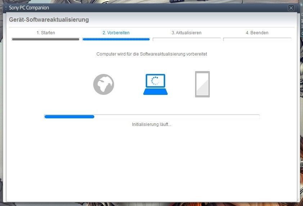This screenshot has width=303, height=206.
Task: Click the Beenden step progress bar
Action: (257, 39)
